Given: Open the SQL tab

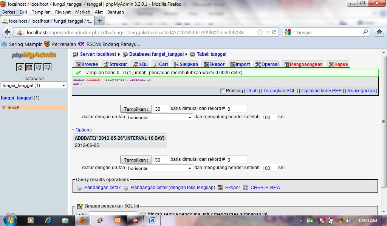Looking at the screenshot, I should tap(141, 64).
